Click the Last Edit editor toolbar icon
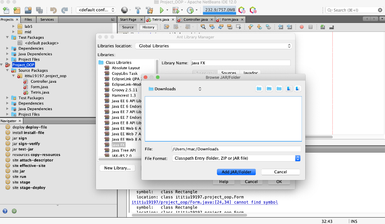This screenshot has height=224, width=385. pyautogui.click(x=167, y=27)
